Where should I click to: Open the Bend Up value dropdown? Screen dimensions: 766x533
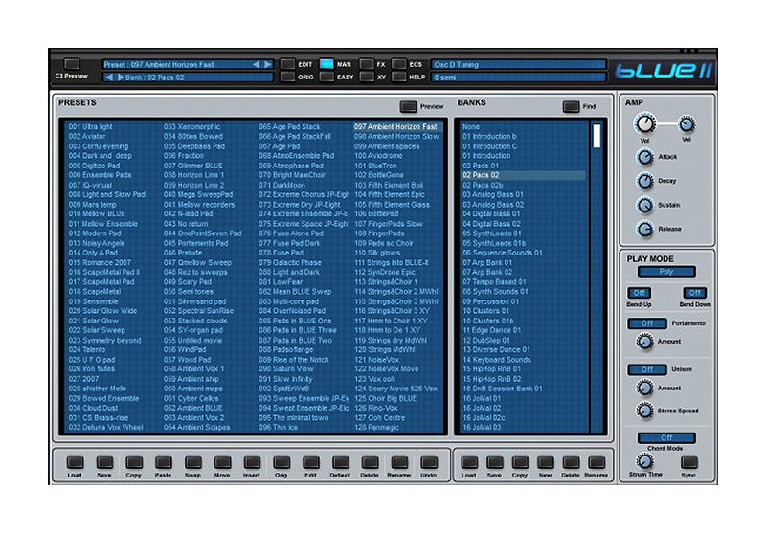click(x=638, y=293)
